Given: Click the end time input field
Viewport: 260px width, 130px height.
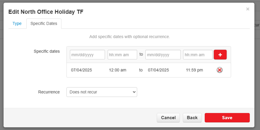Looking at the screenshot, I should (x=198, y=55).
